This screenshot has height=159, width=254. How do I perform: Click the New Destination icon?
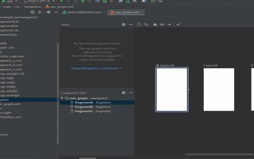coord(139,24)
